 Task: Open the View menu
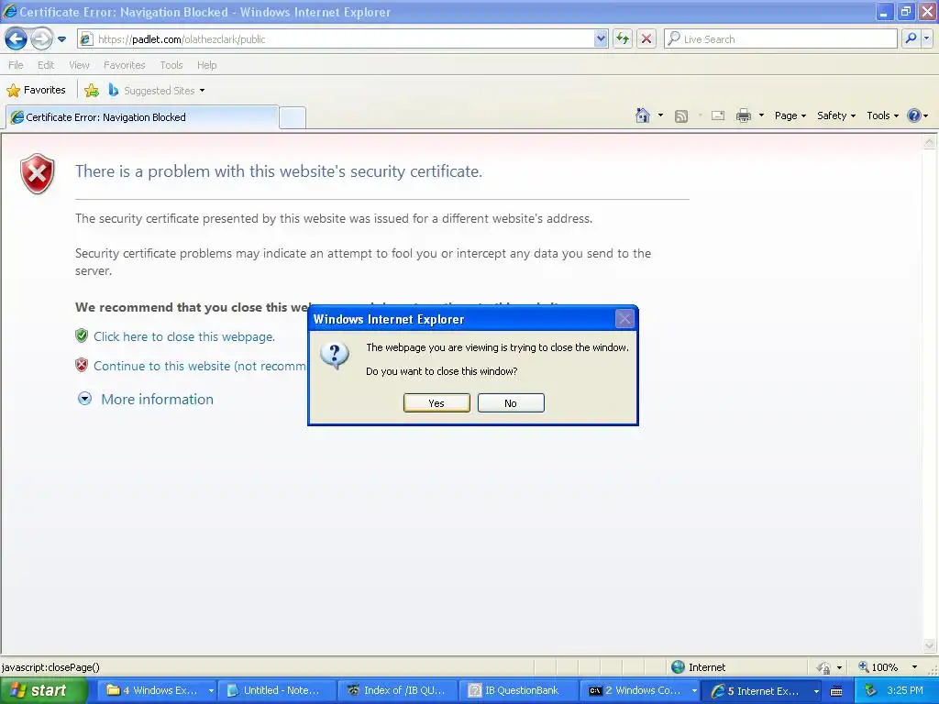tap(79, 65)
